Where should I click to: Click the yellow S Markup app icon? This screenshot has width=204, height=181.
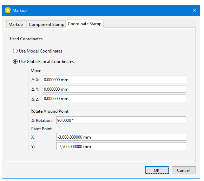click(x=8, y=10)
